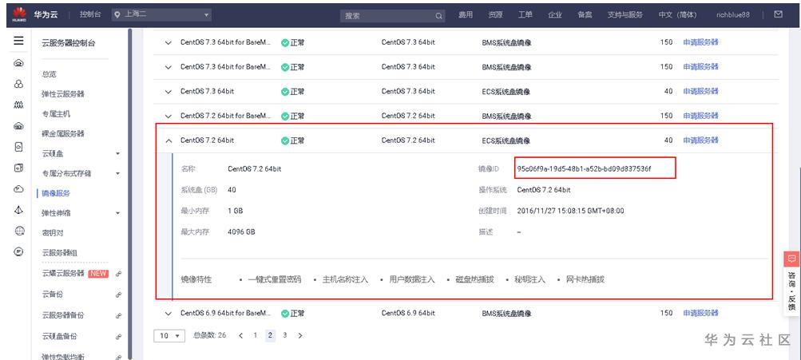801x360 pixels.
Task: Open the 工单 tickets menu
Action: (525, 15)
